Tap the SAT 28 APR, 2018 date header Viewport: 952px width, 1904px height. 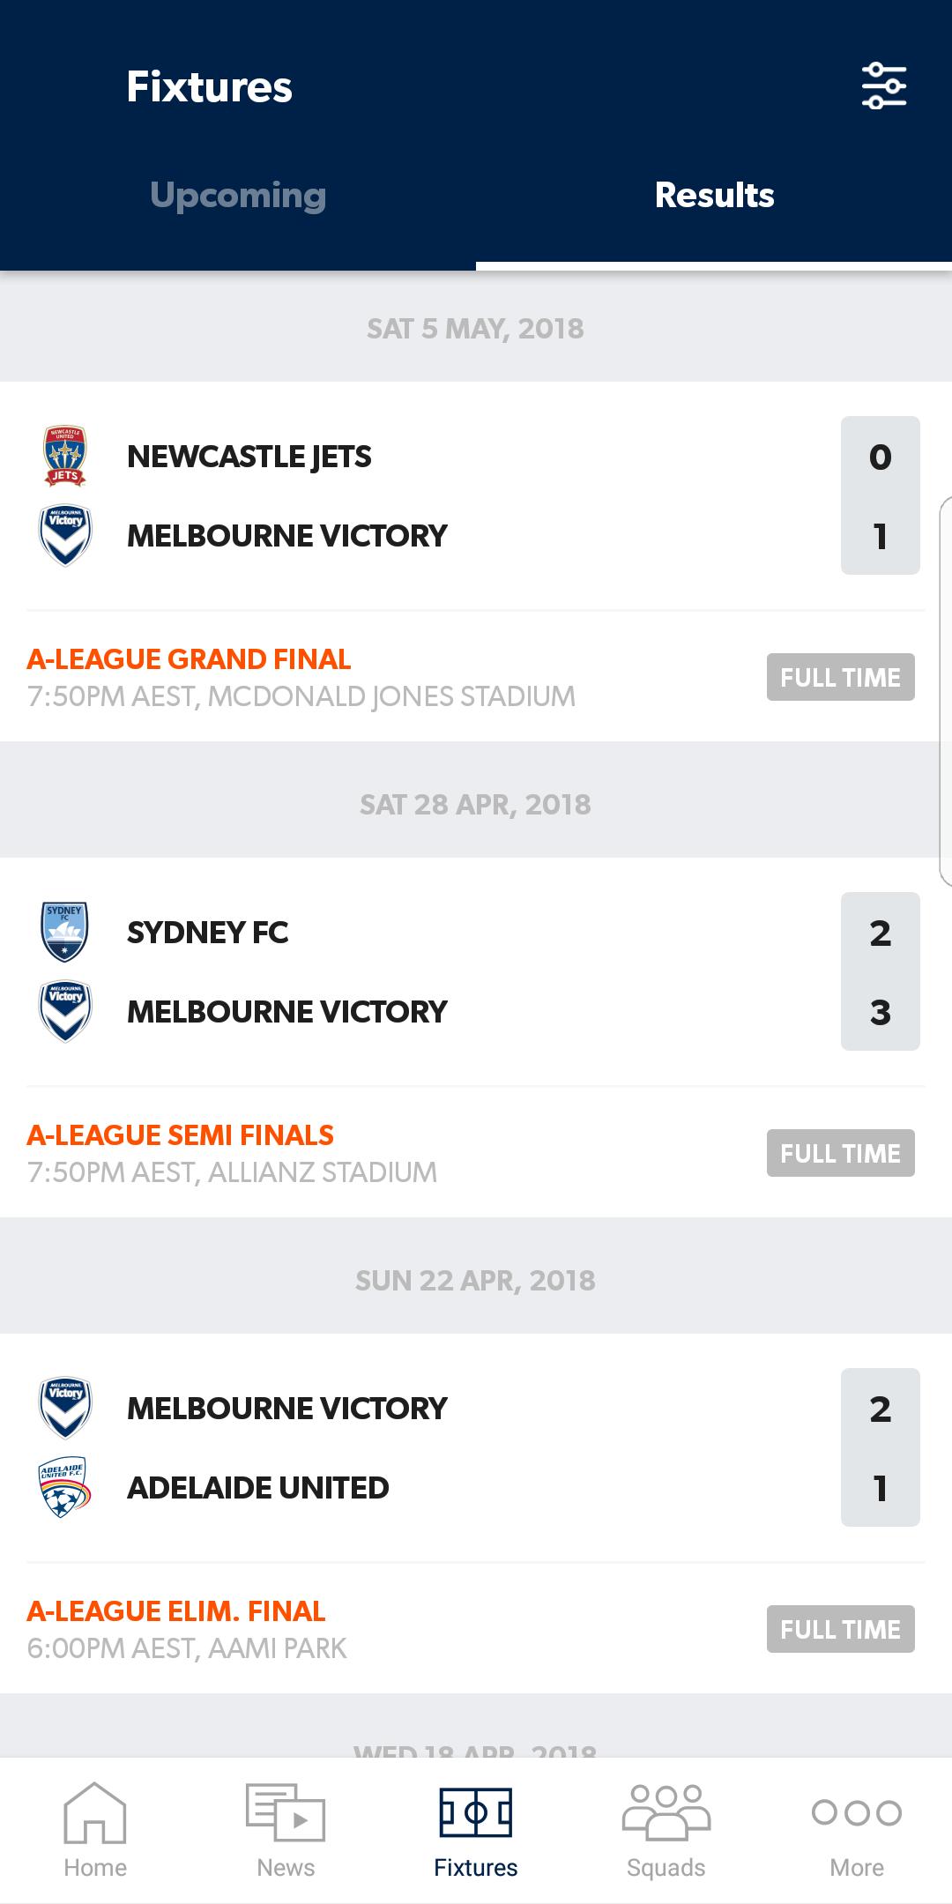pos(476,803)
